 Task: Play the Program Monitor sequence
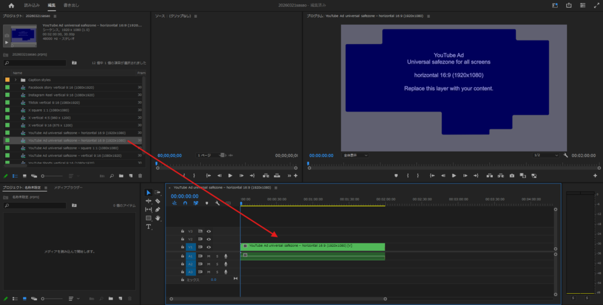click(x=453, y=175)
